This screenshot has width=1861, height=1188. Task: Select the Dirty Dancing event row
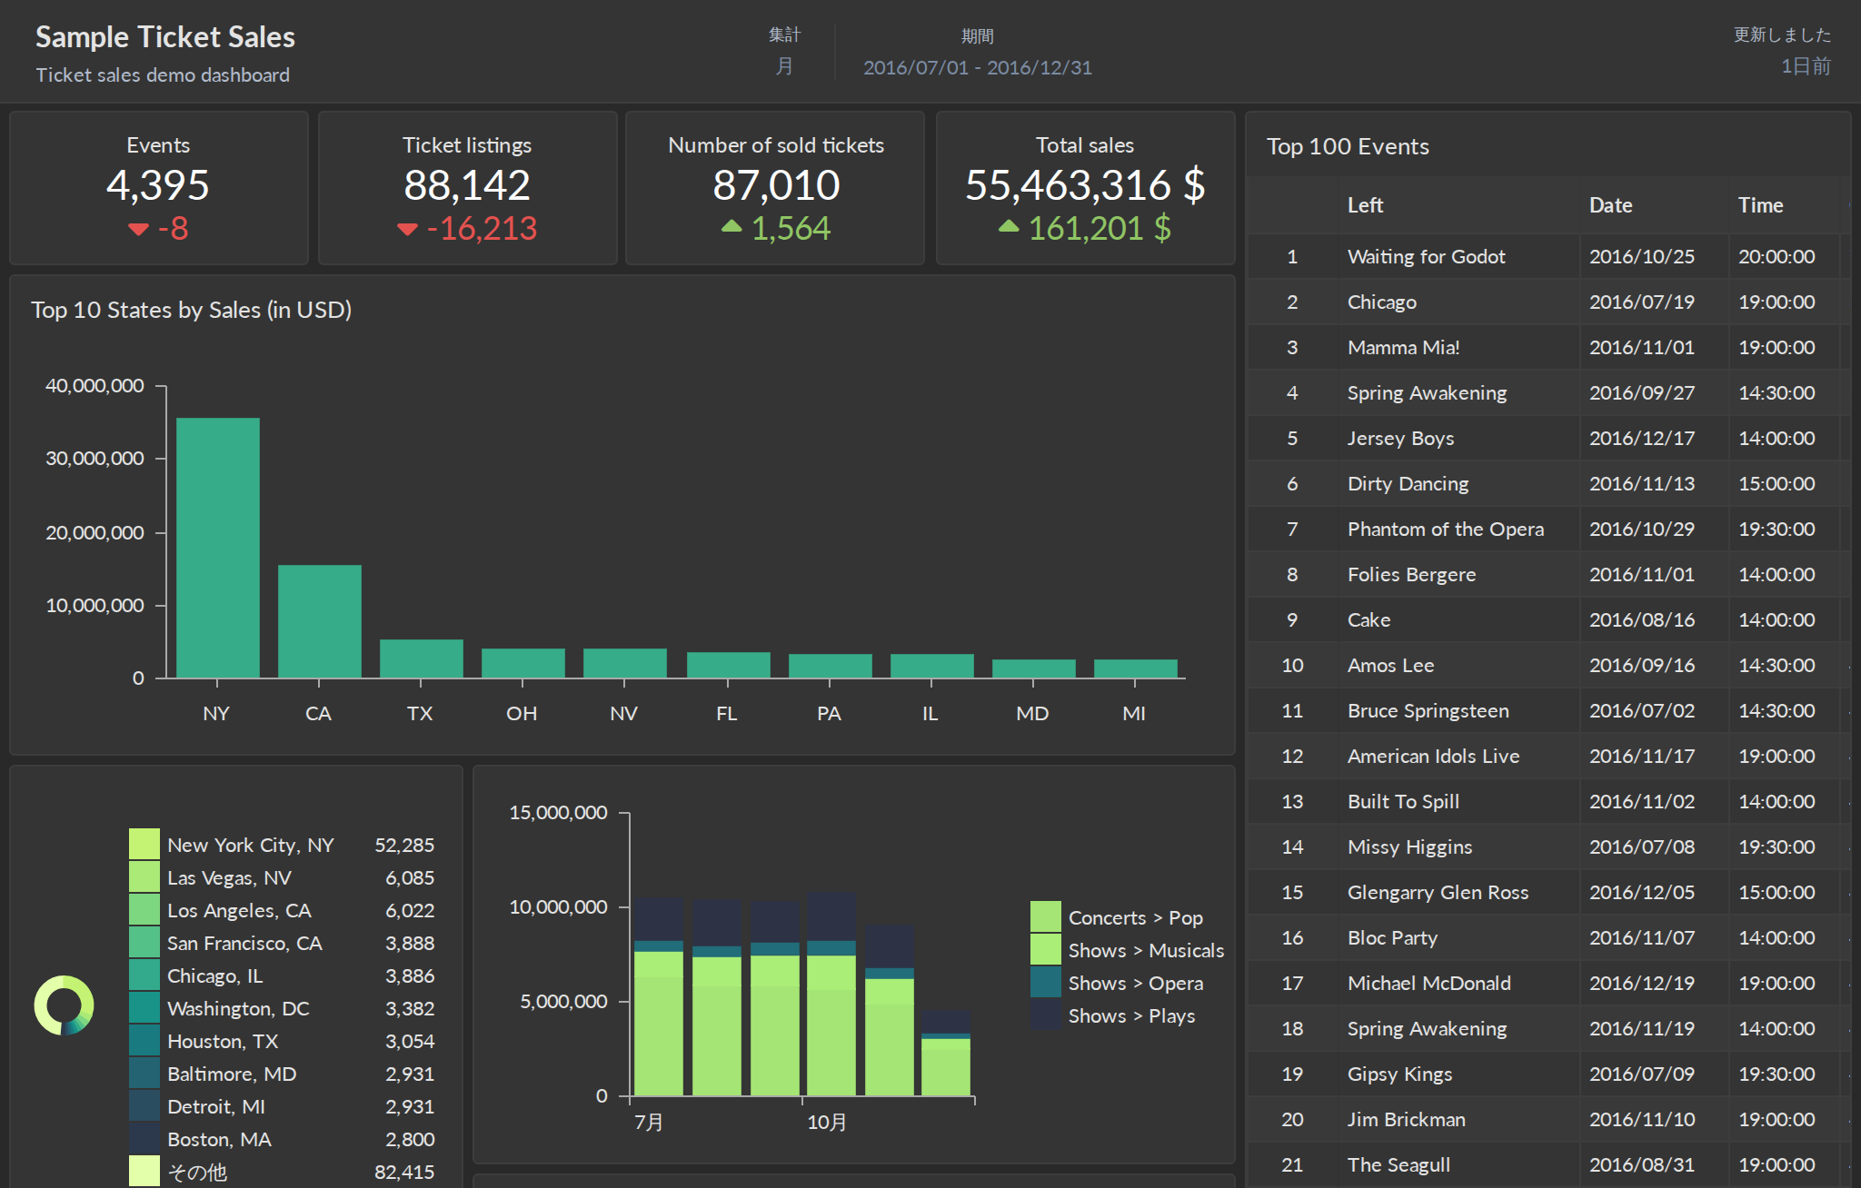[1548, 483]
